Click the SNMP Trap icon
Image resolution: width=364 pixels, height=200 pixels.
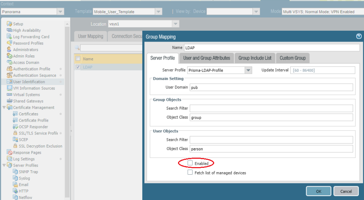16,172
